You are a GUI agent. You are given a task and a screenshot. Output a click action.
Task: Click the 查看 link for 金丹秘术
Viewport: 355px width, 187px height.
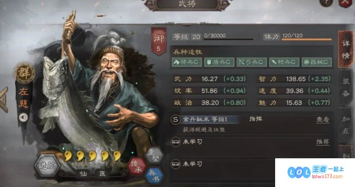click(x=323, y=119)
